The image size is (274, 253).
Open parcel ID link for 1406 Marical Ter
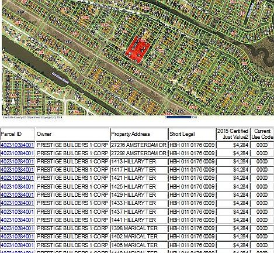point(17,245)
